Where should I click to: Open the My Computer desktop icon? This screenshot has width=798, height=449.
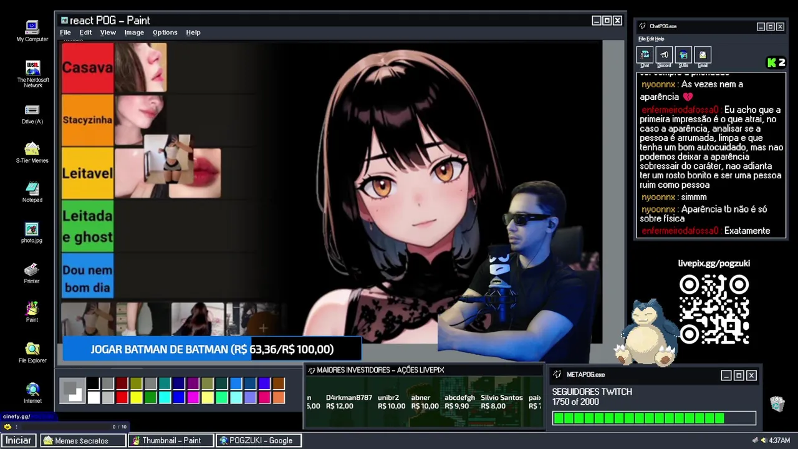[x=32, y=31]
